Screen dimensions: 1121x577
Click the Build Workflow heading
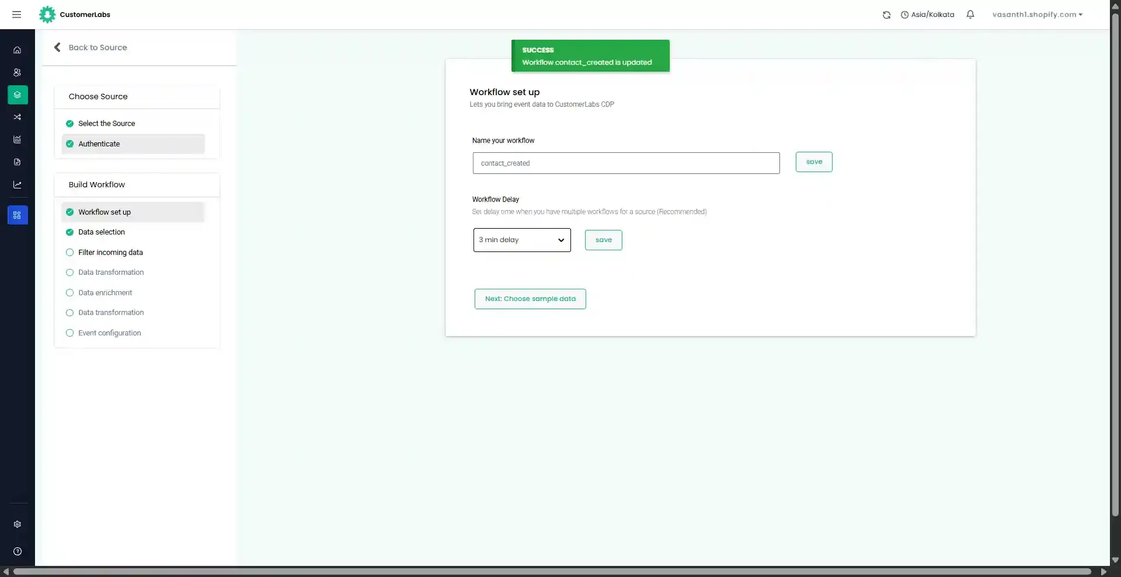pos(97,185)
